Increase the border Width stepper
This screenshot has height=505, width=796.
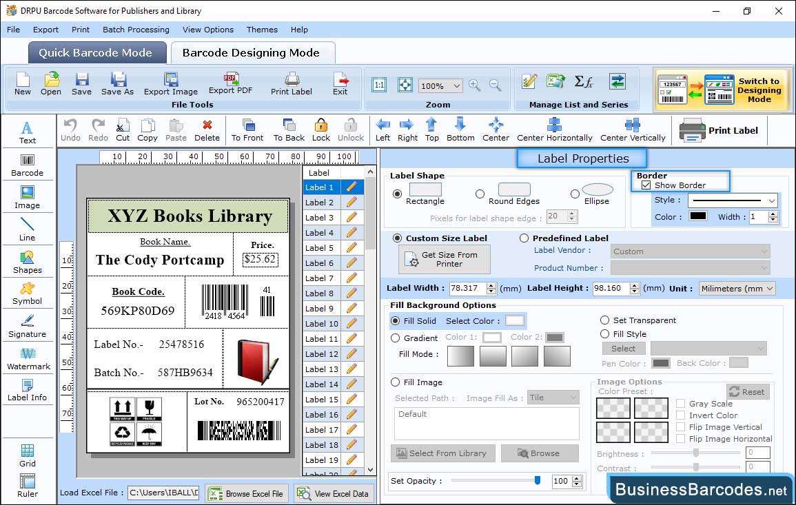(x=773, y=214)
